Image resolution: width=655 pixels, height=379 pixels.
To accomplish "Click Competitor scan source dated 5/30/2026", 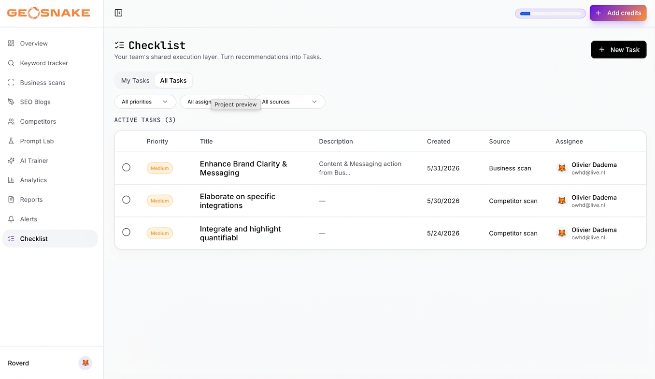I will point(513,201).
